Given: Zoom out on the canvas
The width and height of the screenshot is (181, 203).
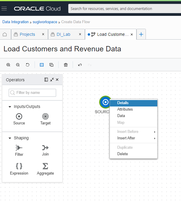Looking at the screenshot, I should pyautogui.click(x=18, y=65).
